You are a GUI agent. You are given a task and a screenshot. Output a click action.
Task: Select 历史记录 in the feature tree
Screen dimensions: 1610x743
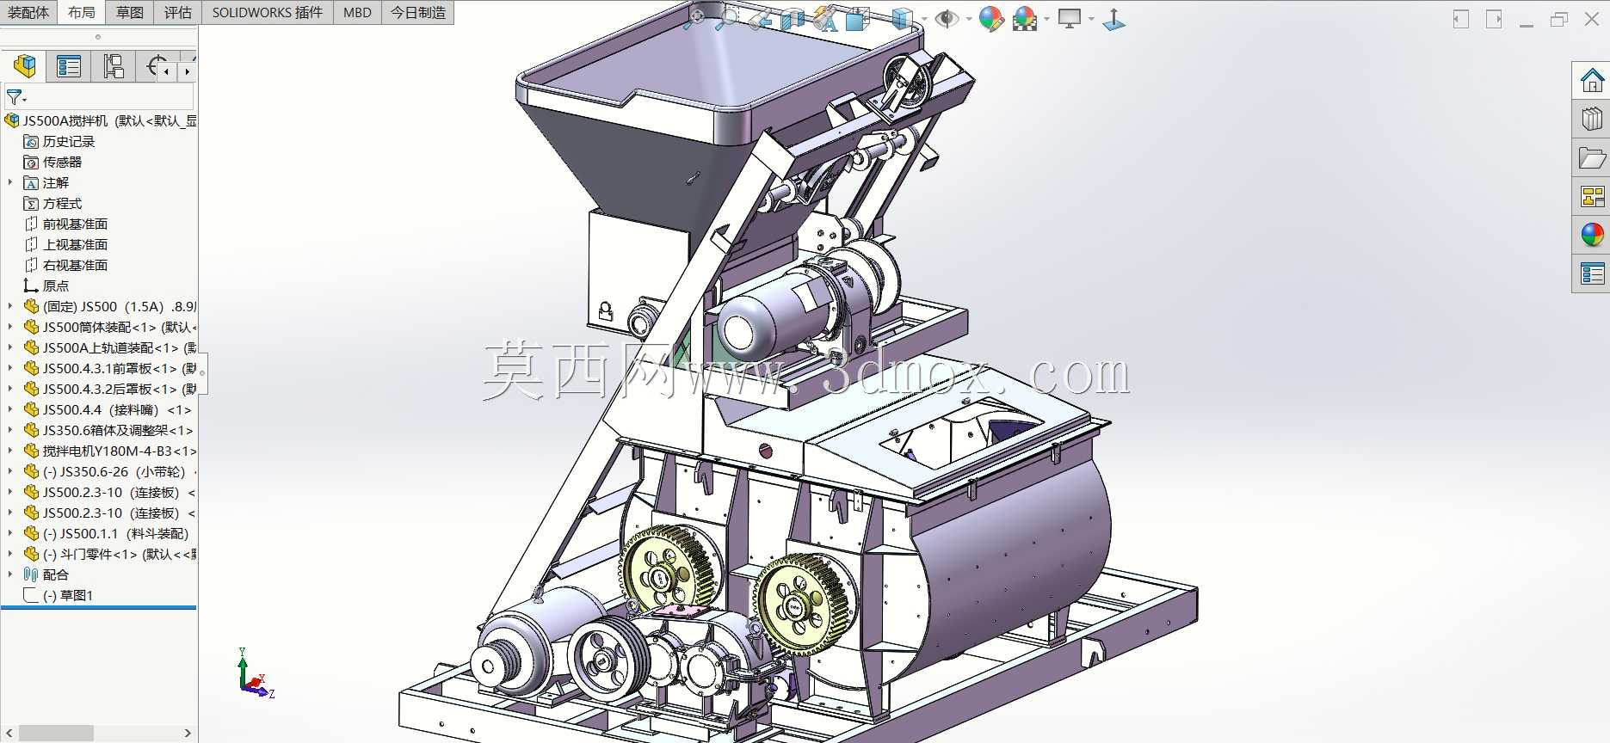68,141
